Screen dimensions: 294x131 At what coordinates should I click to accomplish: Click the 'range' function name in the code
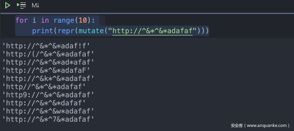pos(64,20)
